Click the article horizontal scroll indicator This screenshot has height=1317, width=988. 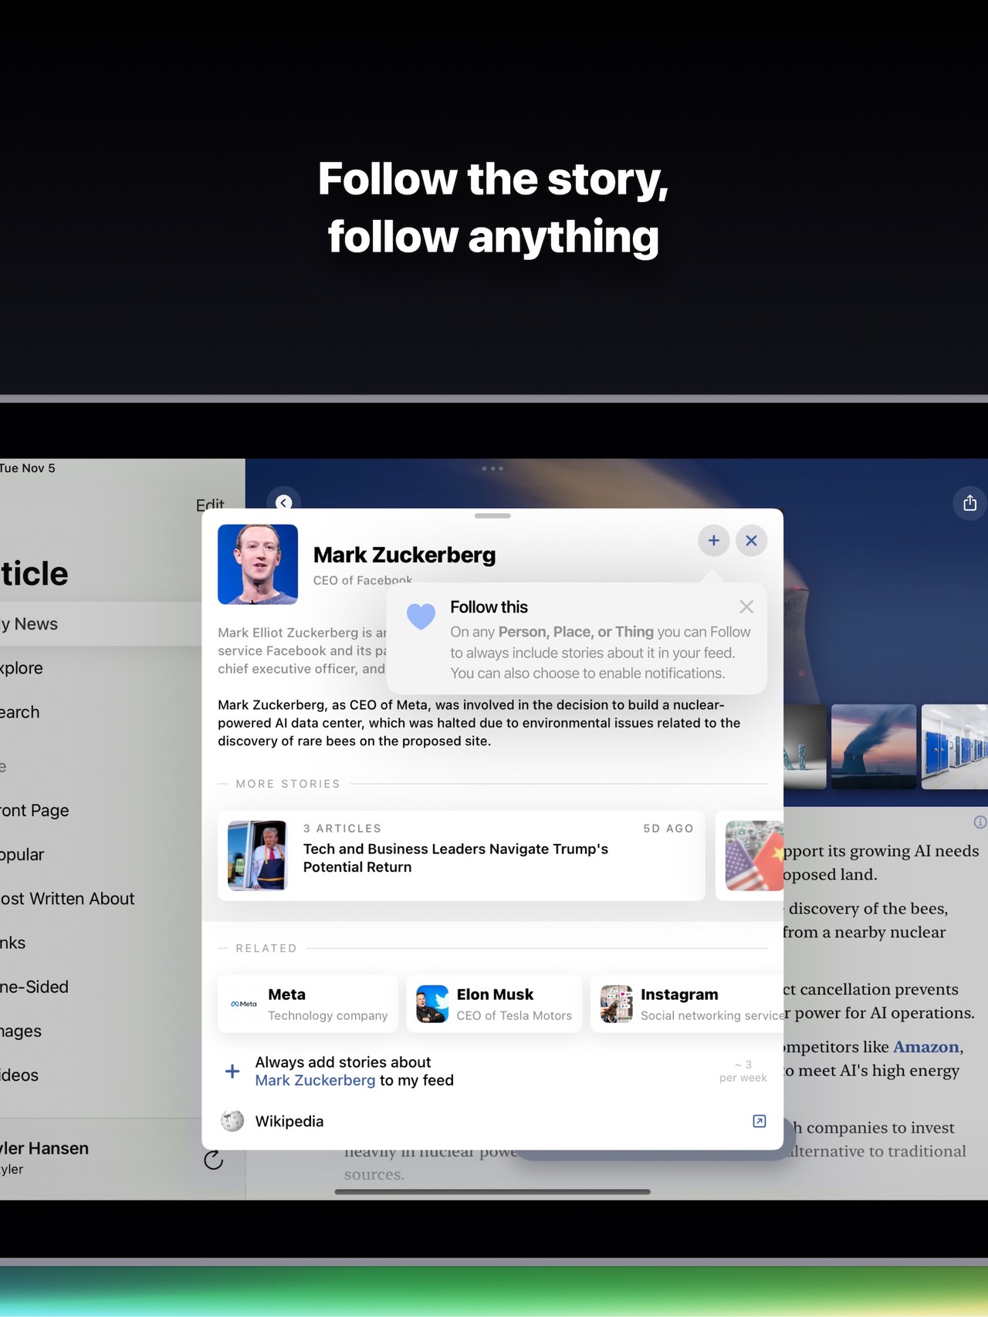coord(492,1191)
